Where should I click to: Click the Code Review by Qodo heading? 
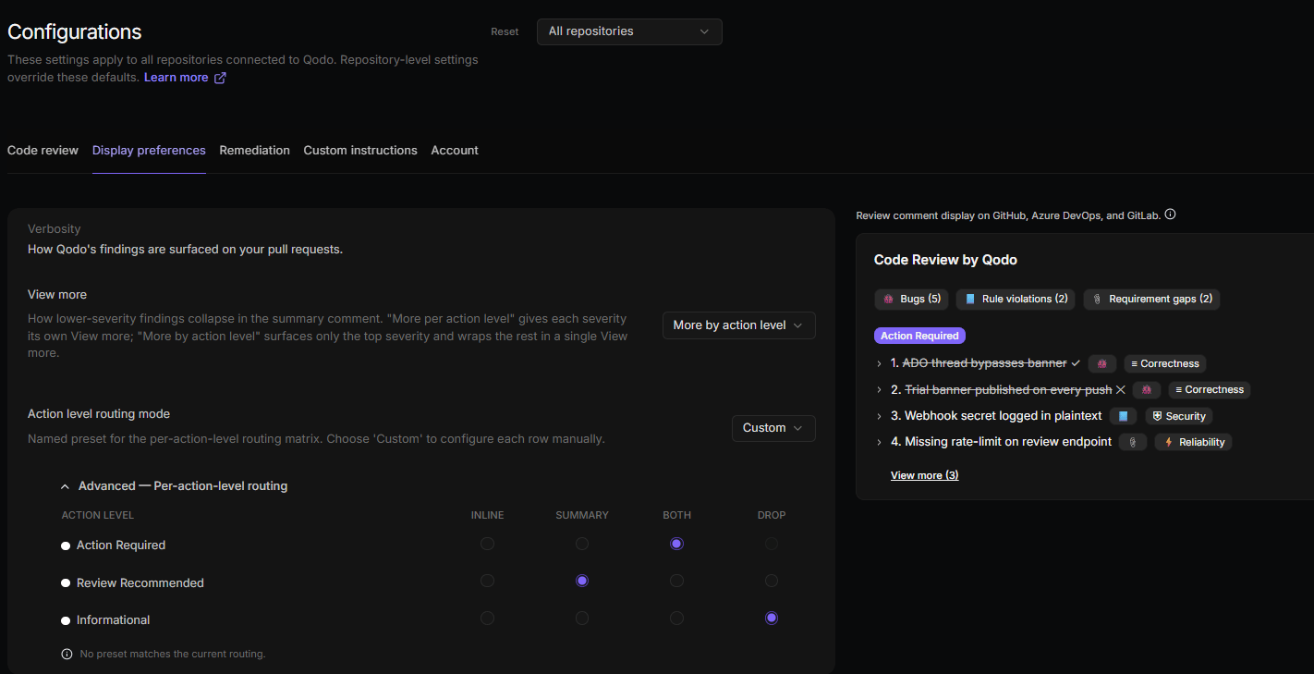tap(945, 260)
